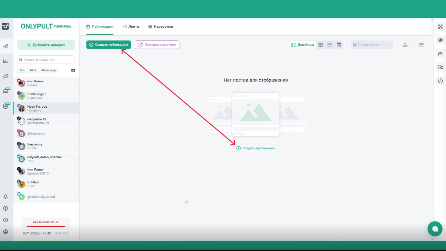Open analytics bar chart in left sidebar
The width and height of the screenshot is (446, 251).
[6, 61]
